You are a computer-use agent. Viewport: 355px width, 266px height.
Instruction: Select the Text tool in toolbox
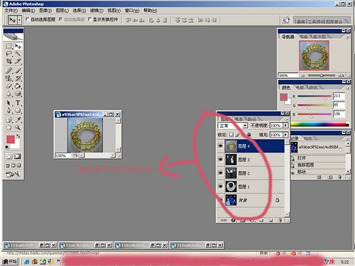18,103
